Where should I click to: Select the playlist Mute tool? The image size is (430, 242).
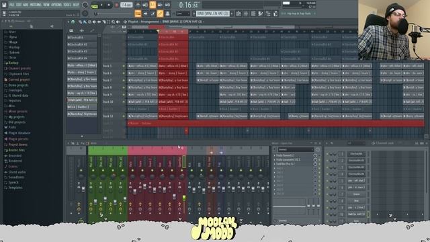pyautogui.click(x=94, y=22)
